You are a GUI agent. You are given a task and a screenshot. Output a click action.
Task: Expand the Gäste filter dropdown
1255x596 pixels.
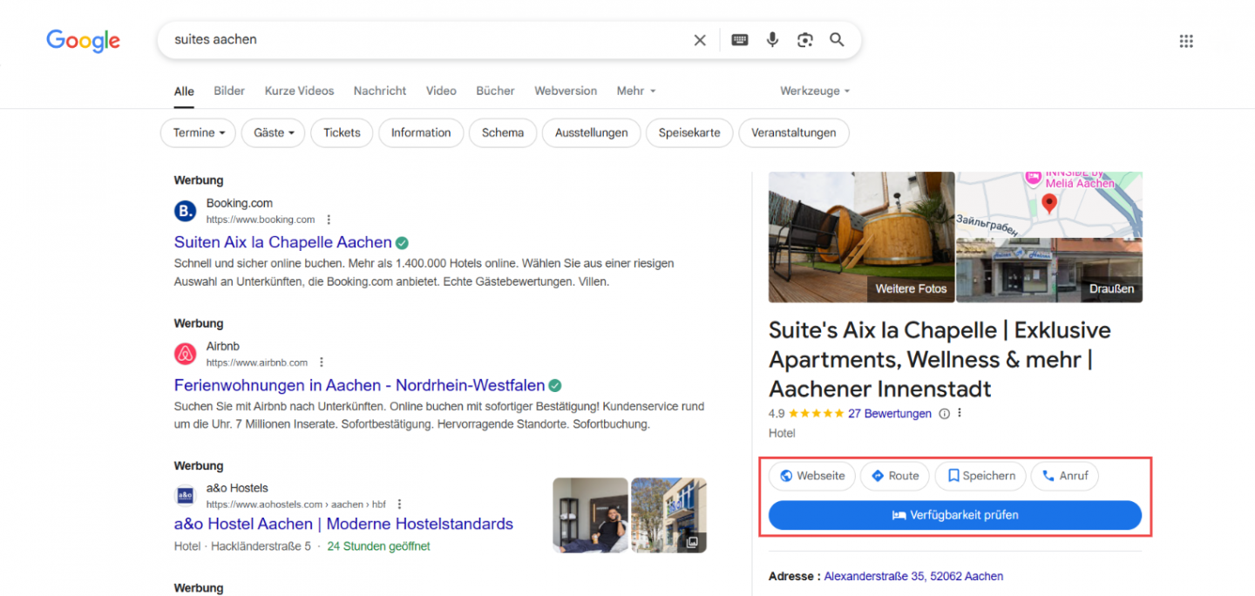[273, 133]
